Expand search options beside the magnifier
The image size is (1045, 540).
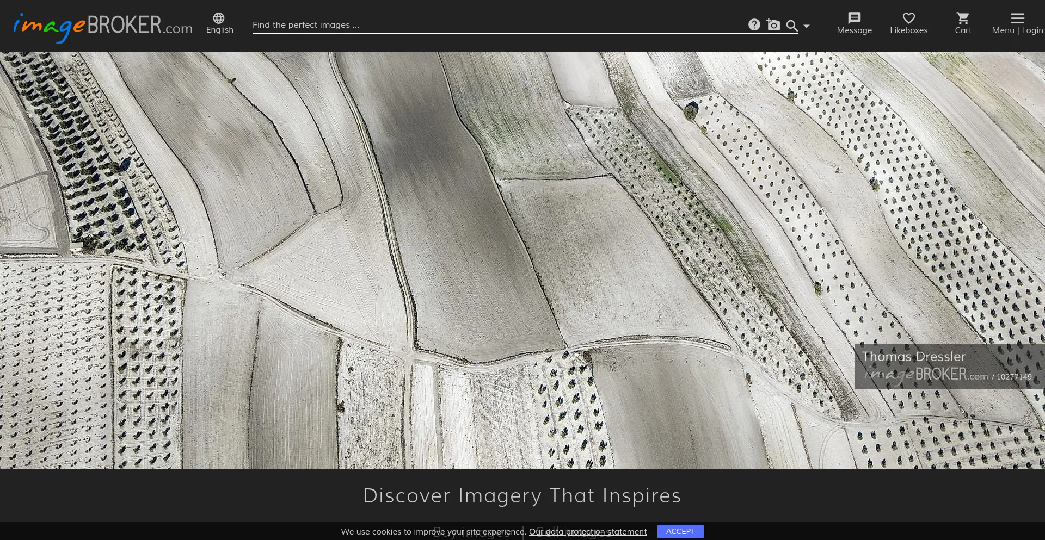coord(807,27)
